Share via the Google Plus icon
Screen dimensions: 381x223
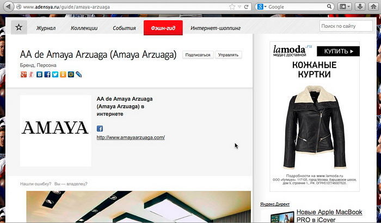coord(23,74)
